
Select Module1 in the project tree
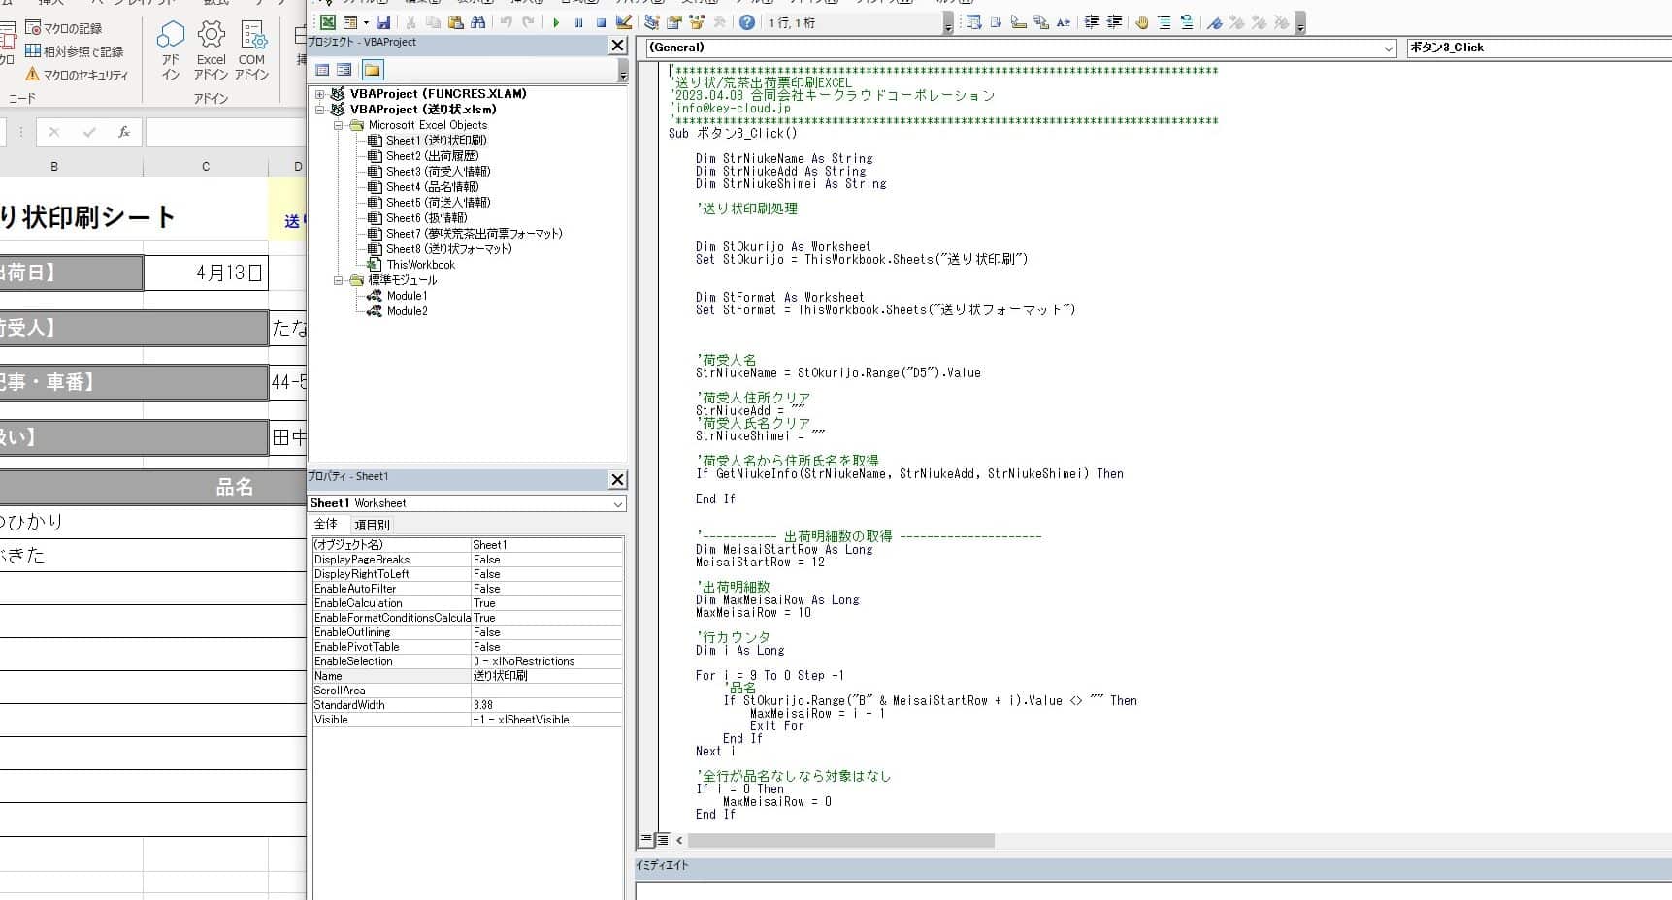coord(407,296)
